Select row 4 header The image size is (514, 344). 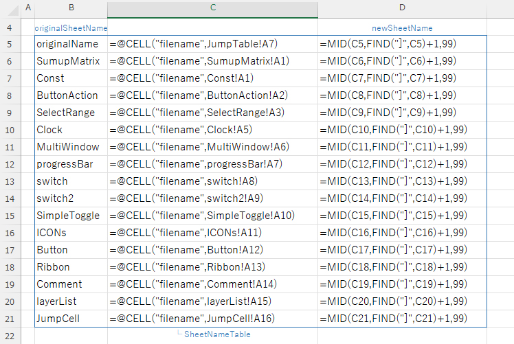(10, 28)
